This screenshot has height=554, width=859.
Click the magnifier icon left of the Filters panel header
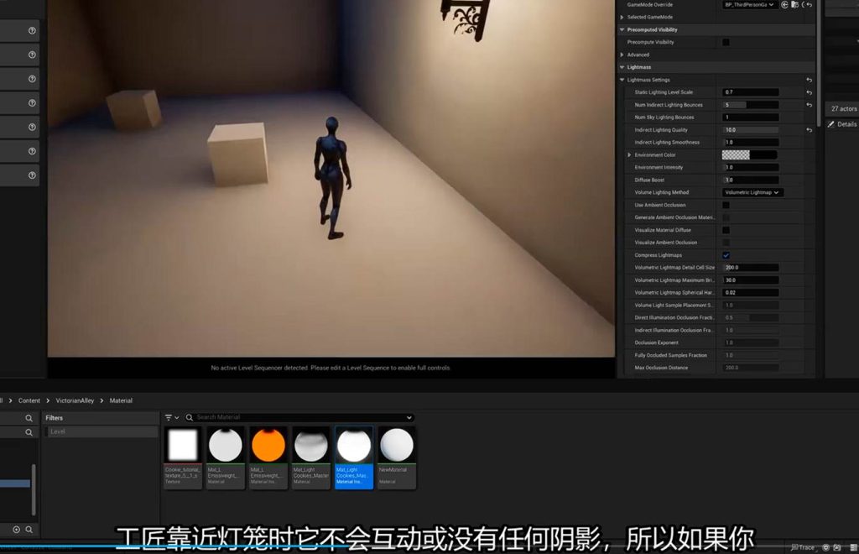(x=29, y=418)
